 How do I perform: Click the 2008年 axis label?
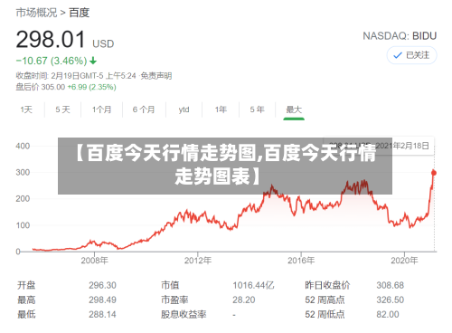(94, 261)
